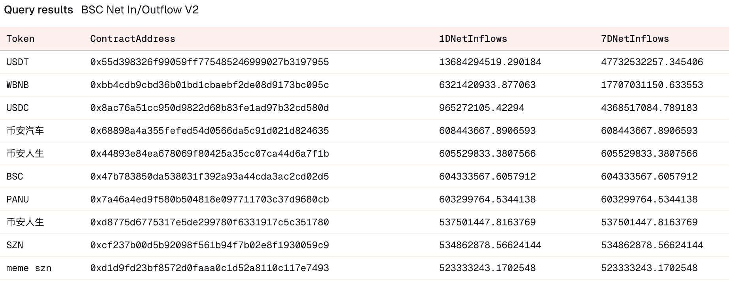This screenshot has width=729, height=281.
Task: Click the Token column header
Action: [21, 39]
